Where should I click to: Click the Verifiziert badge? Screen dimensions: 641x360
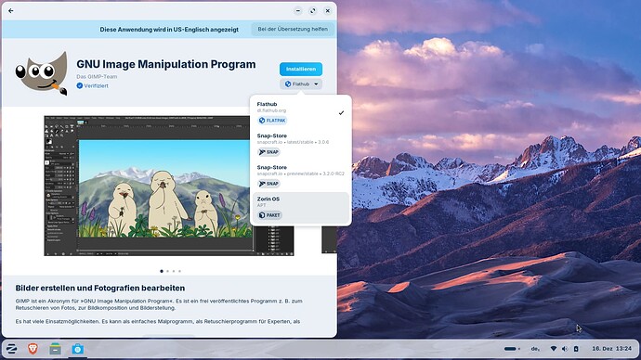coord(92,85)
